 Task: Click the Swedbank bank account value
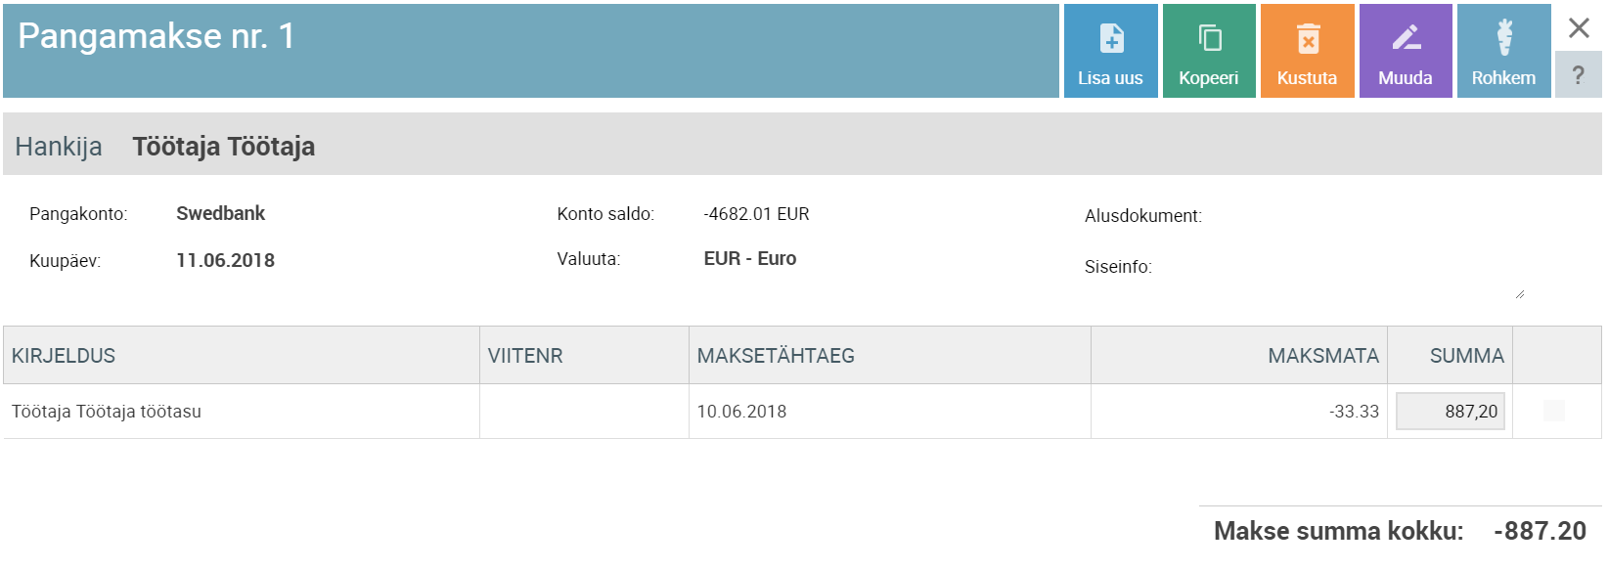[x=220, y=213]
